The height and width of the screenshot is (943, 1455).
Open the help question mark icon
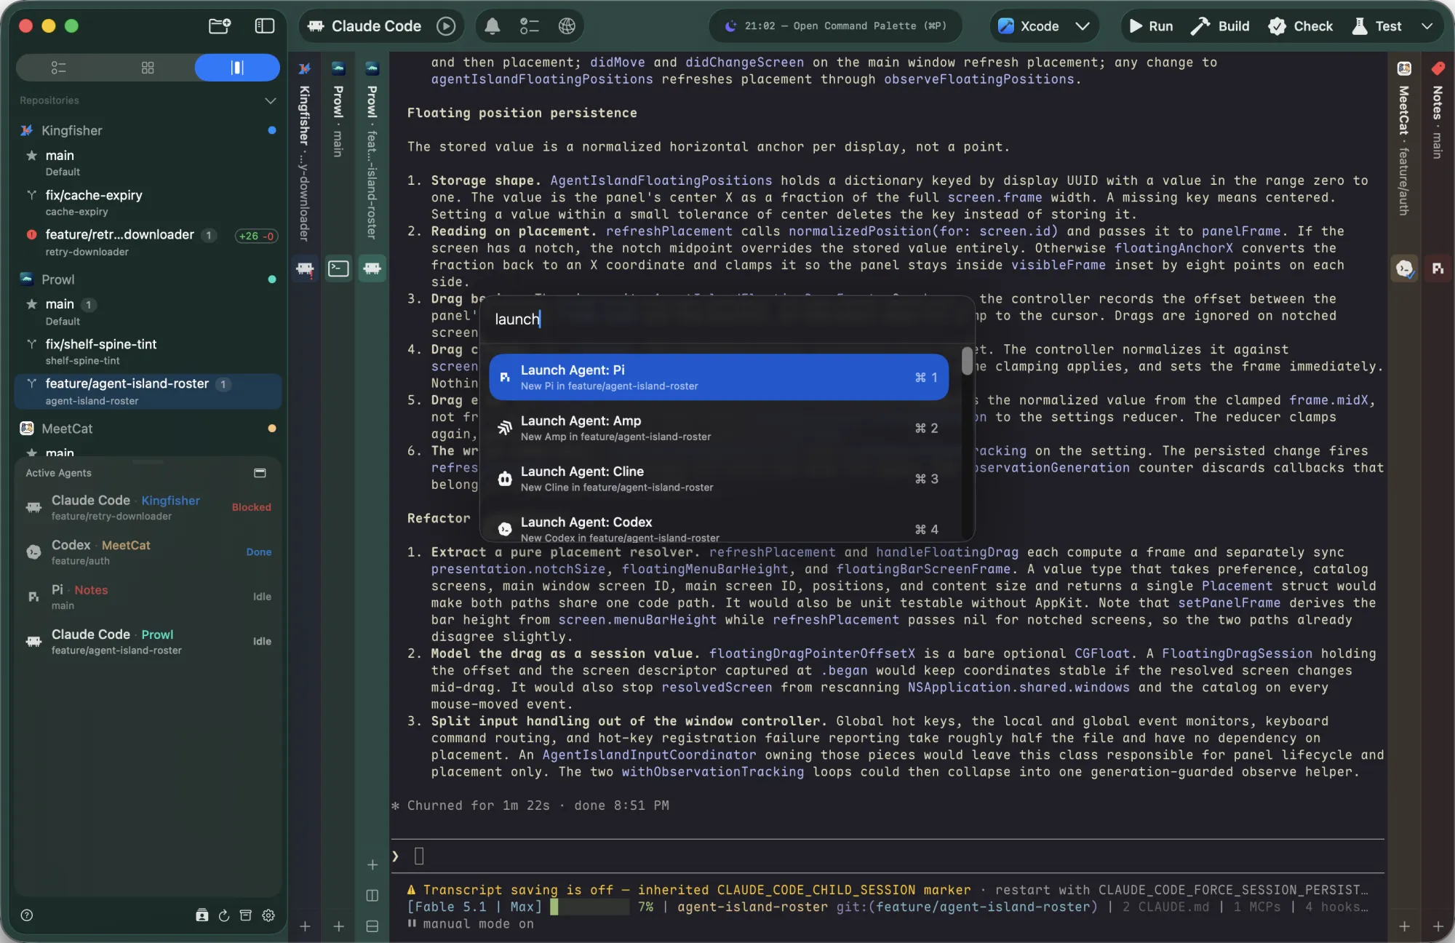click(x=27, y=915)
